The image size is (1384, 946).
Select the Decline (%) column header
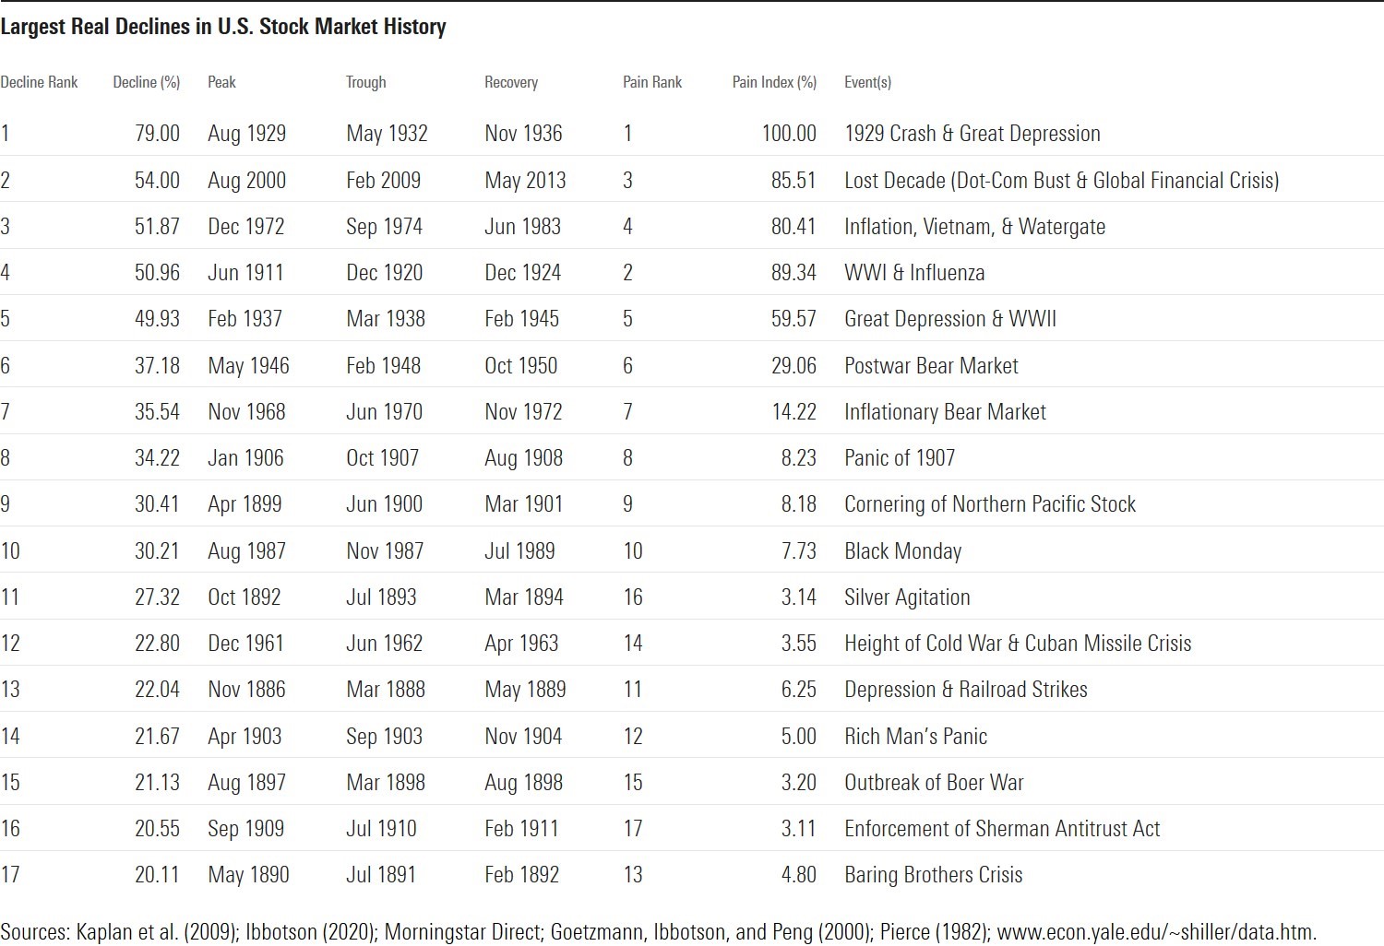click(147, 82)
